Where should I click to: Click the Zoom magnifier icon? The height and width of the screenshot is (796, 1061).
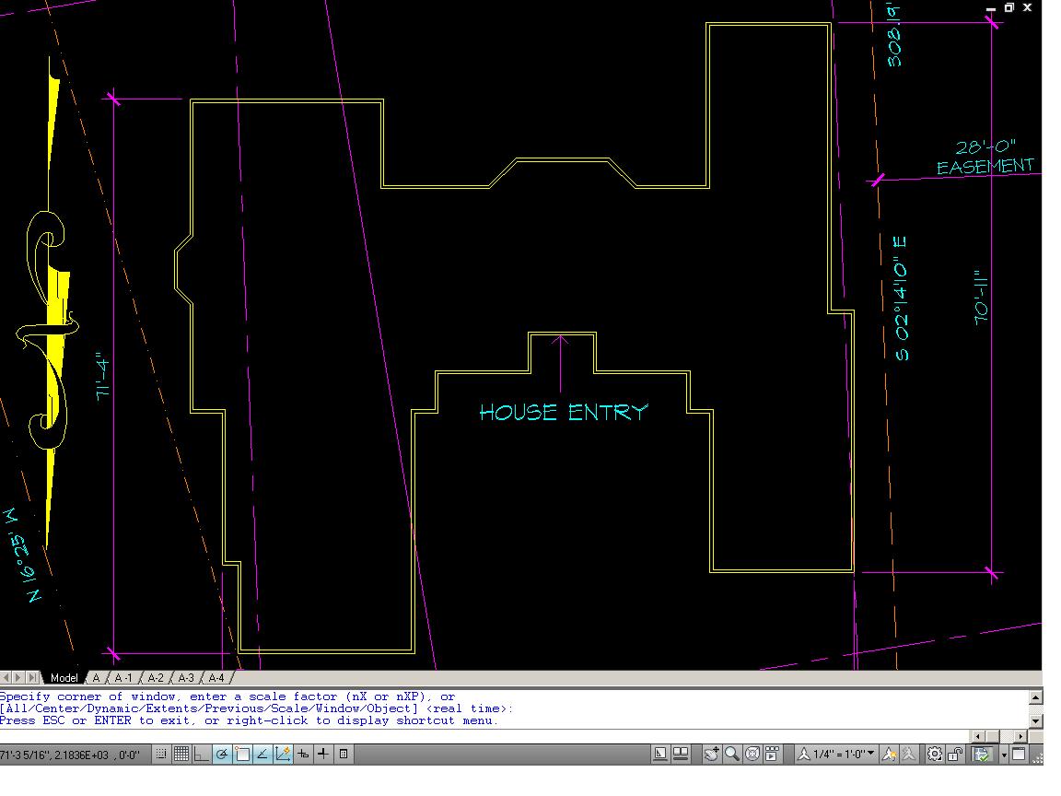[x=732, y=754]
